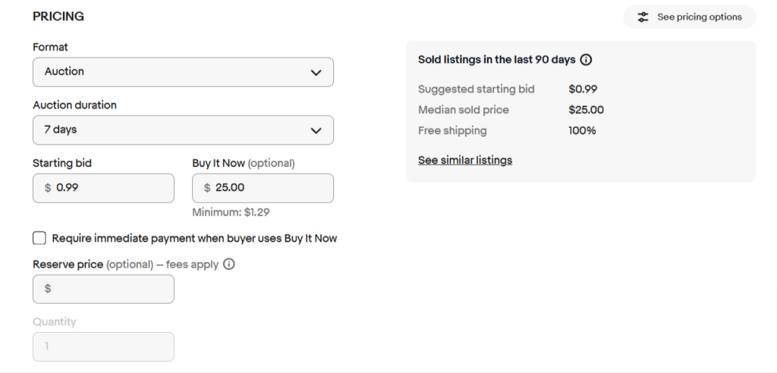777x373 pixels.
Task: Click the Median sold price value $25.00
Action: 587,110
